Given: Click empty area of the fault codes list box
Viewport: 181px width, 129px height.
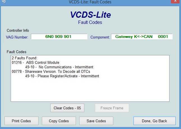Looking at the screenshot, I should tap(90, 90).
